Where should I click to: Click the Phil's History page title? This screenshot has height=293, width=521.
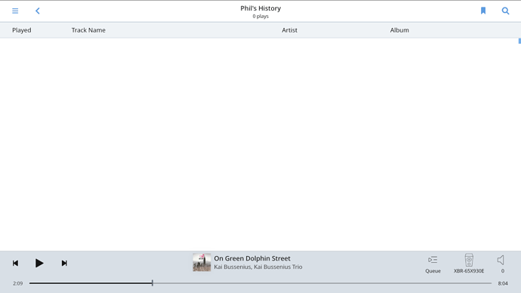tap(260, 8)
